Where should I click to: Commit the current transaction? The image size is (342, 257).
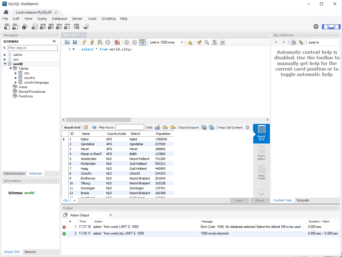point(127,42)
